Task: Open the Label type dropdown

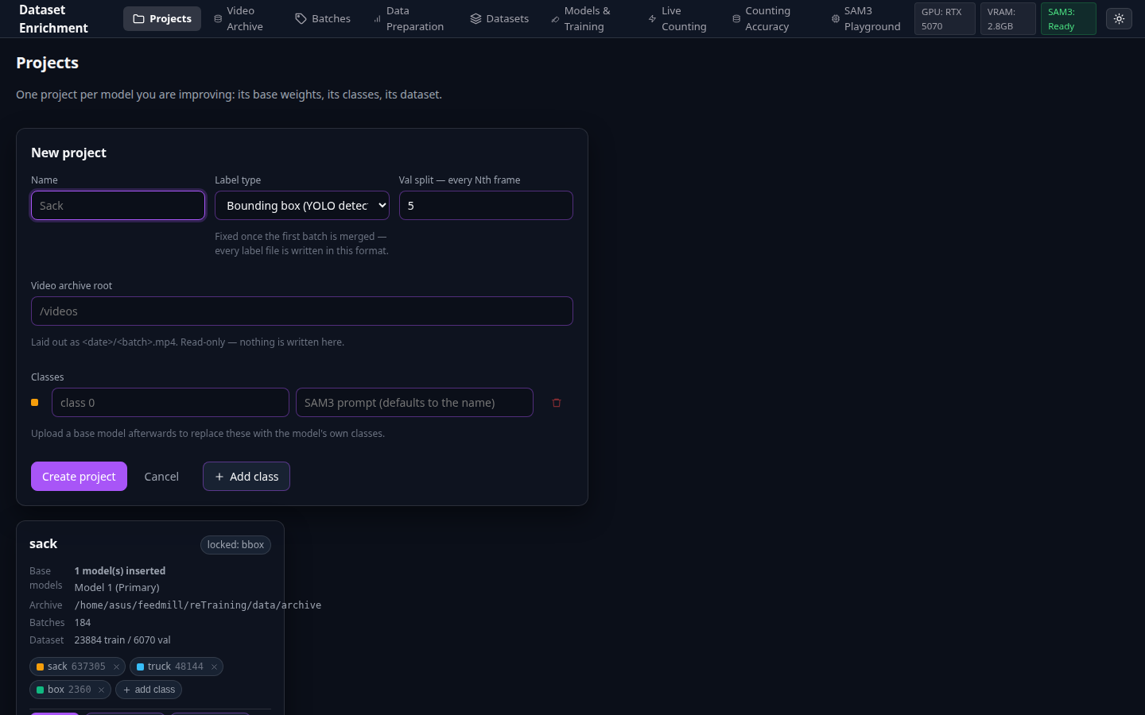Action: [302, 206]
